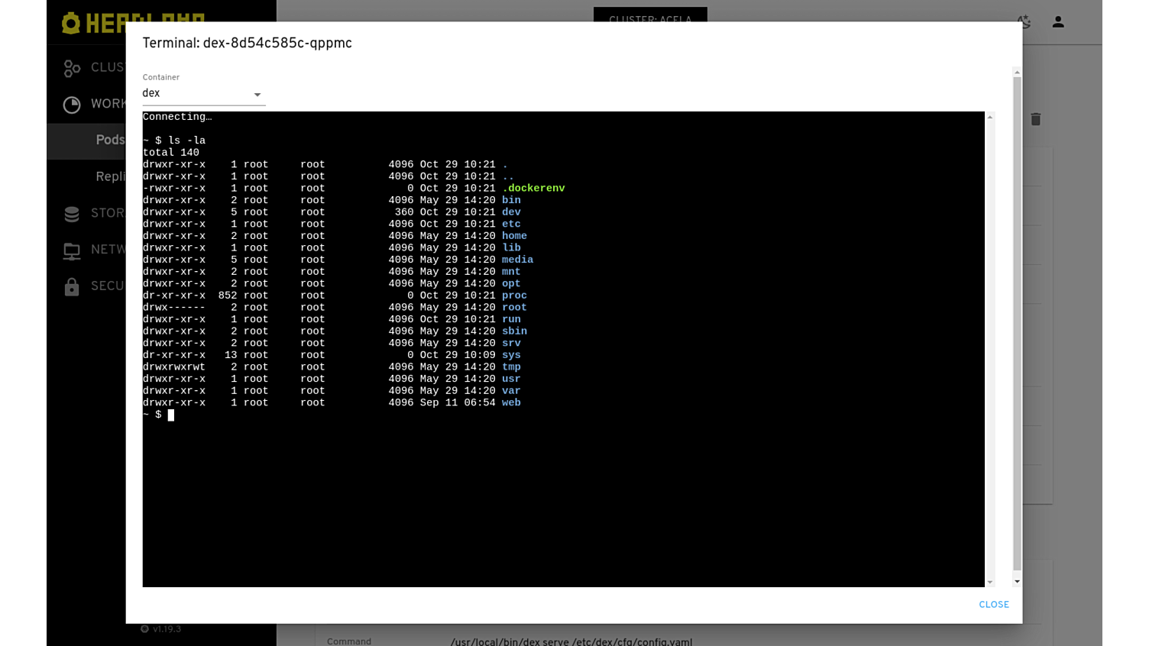This screenshot has width=1149, height=646.
Task: Click the Security lock icon in the sidebar
Action: pos(72,286)
